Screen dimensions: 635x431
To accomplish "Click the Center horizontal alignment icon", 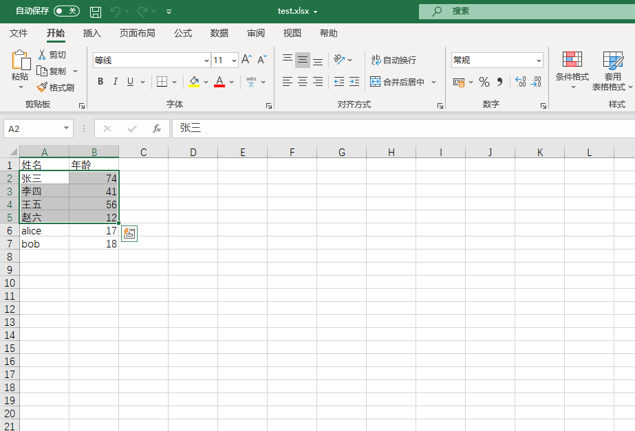I will click(303, 82).
